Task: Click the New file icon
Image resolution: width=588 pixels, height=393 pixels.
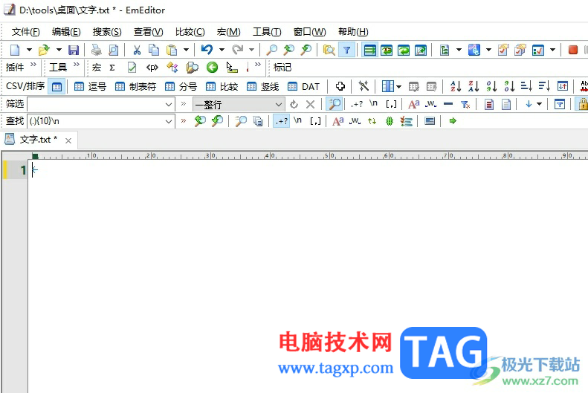Action: point(15,50)
